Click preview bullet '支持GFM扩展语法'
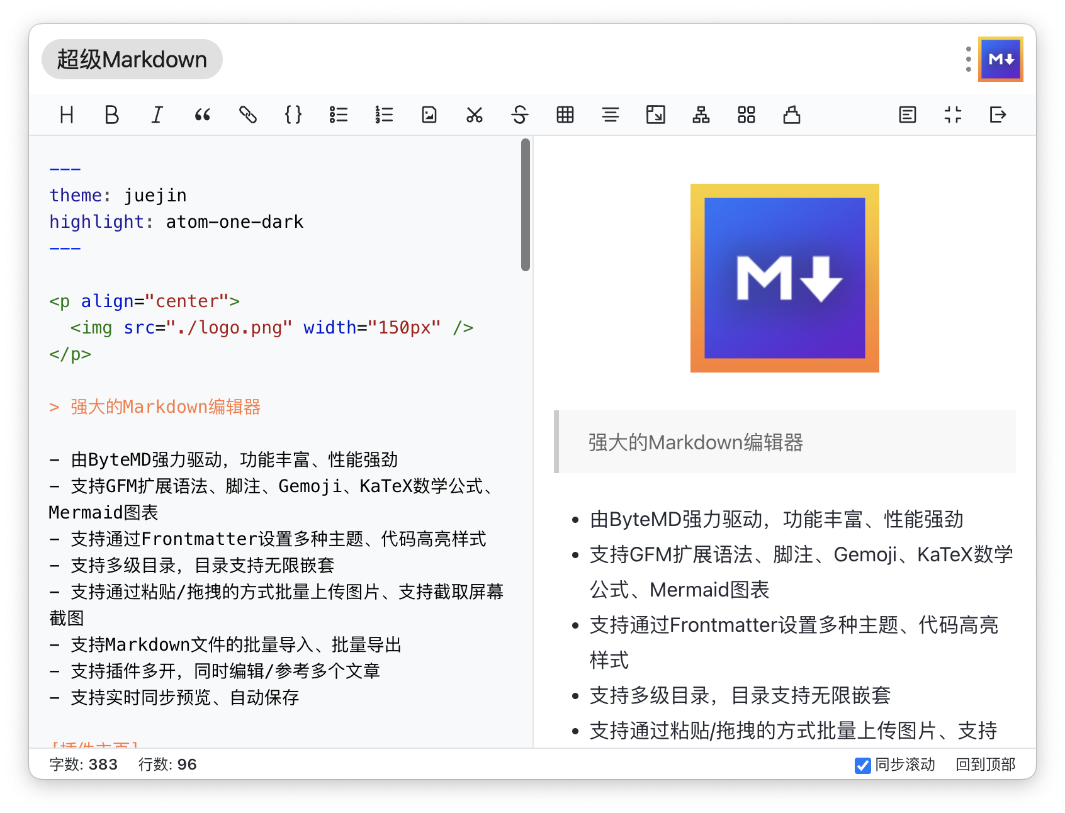This screenshot has width=1065, height=813. (801, 572)
